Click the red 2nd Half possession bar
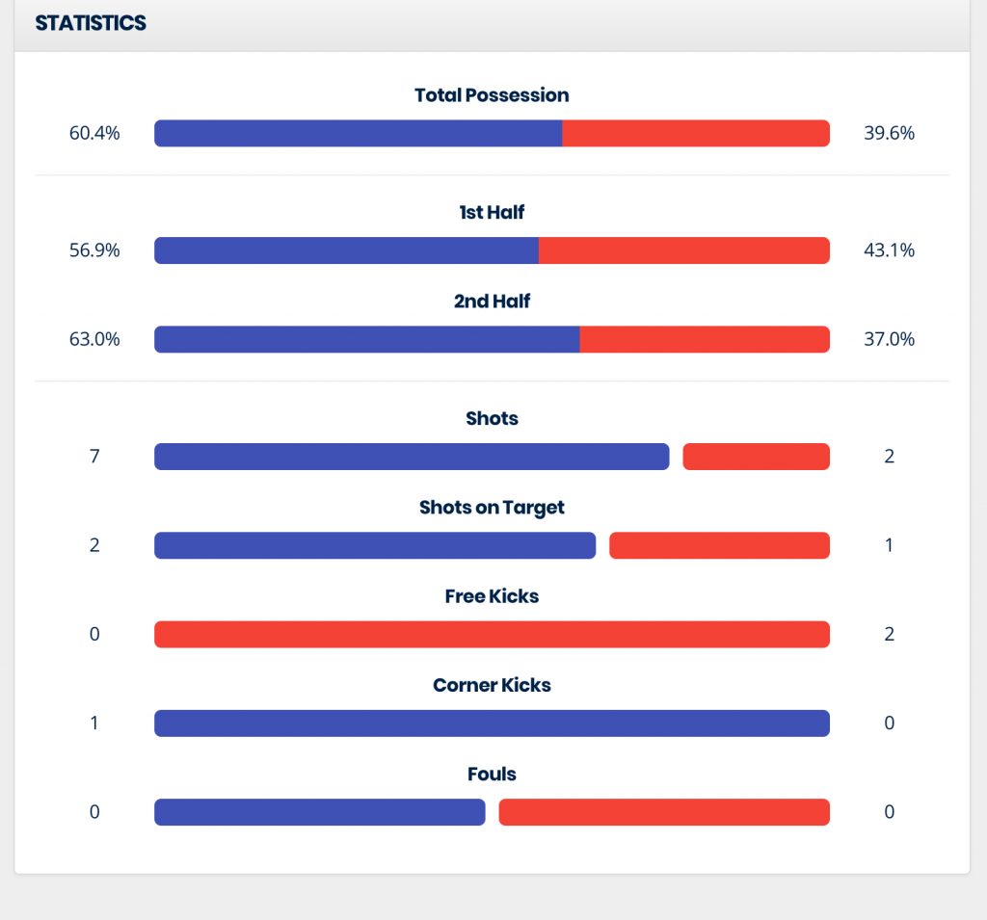Screen dimensions: 987x920 pos(704,339)
